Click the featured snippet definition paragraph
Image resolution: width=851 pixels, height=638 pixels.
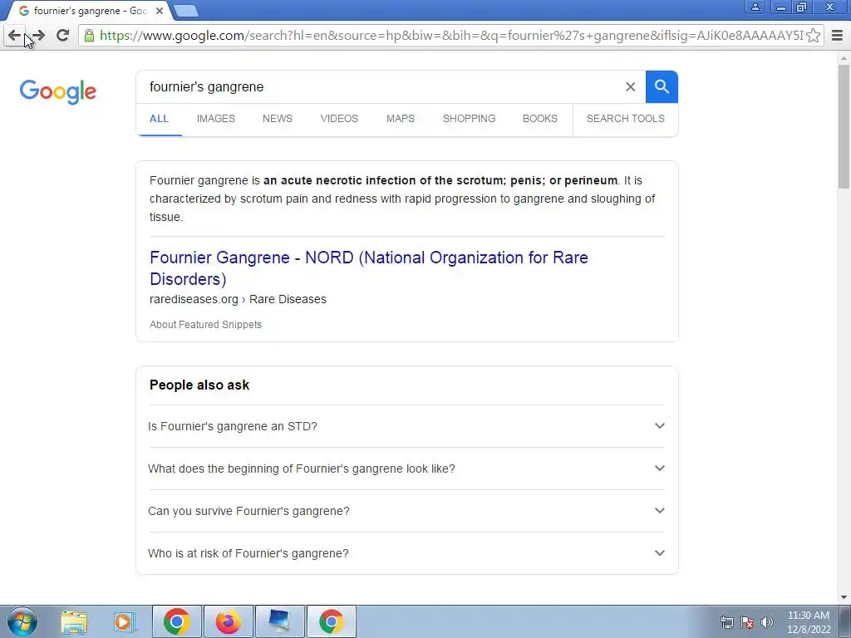(403, 199)
